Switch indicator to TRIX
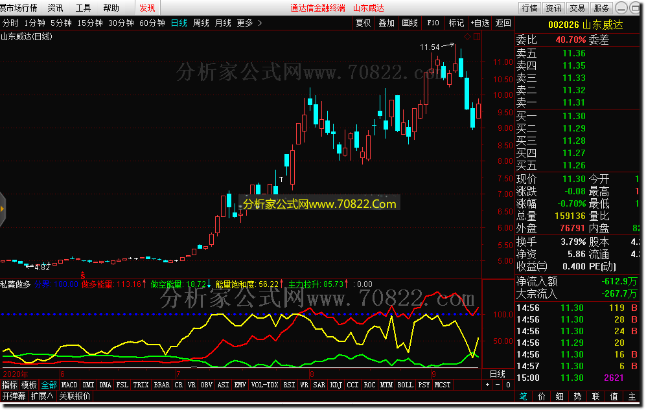The height and width of the screenshot is (410, 646). coord(141,385)
